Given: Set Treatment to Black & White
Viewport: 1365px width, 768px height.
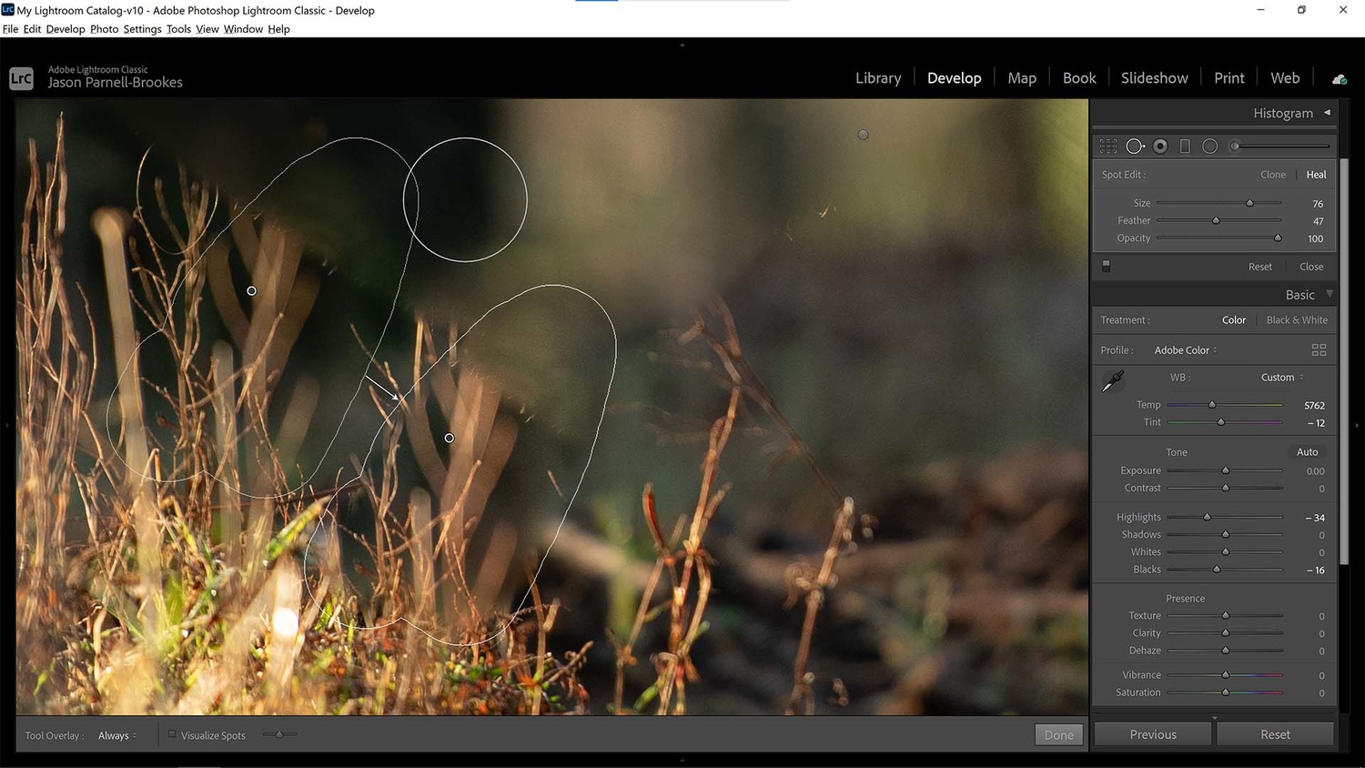Looking at the screenshot, I should 1297,320.
